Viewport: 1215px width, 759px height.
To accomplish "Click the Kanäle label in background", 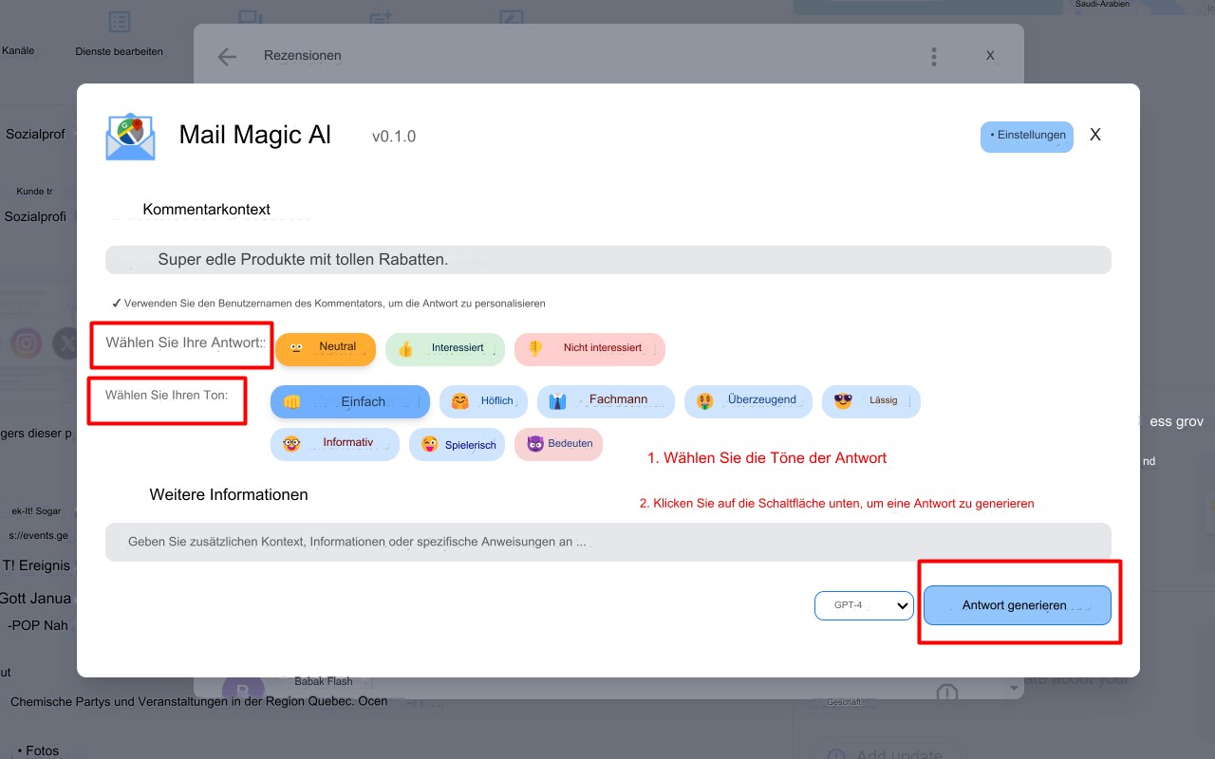I will tap(18, 50).
